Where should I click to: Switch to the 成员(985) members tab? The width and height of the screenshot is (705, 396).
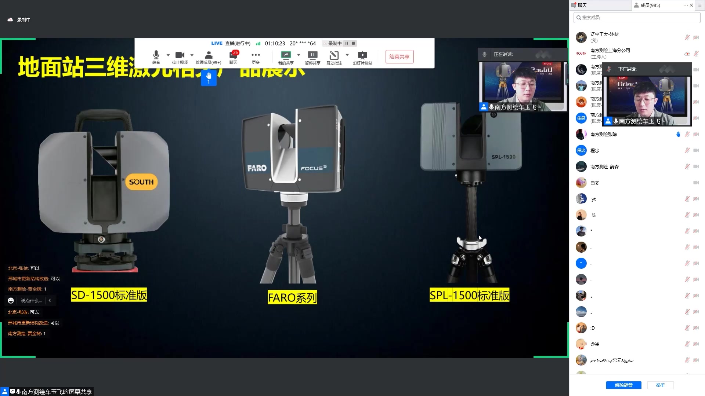coord(650,5)
